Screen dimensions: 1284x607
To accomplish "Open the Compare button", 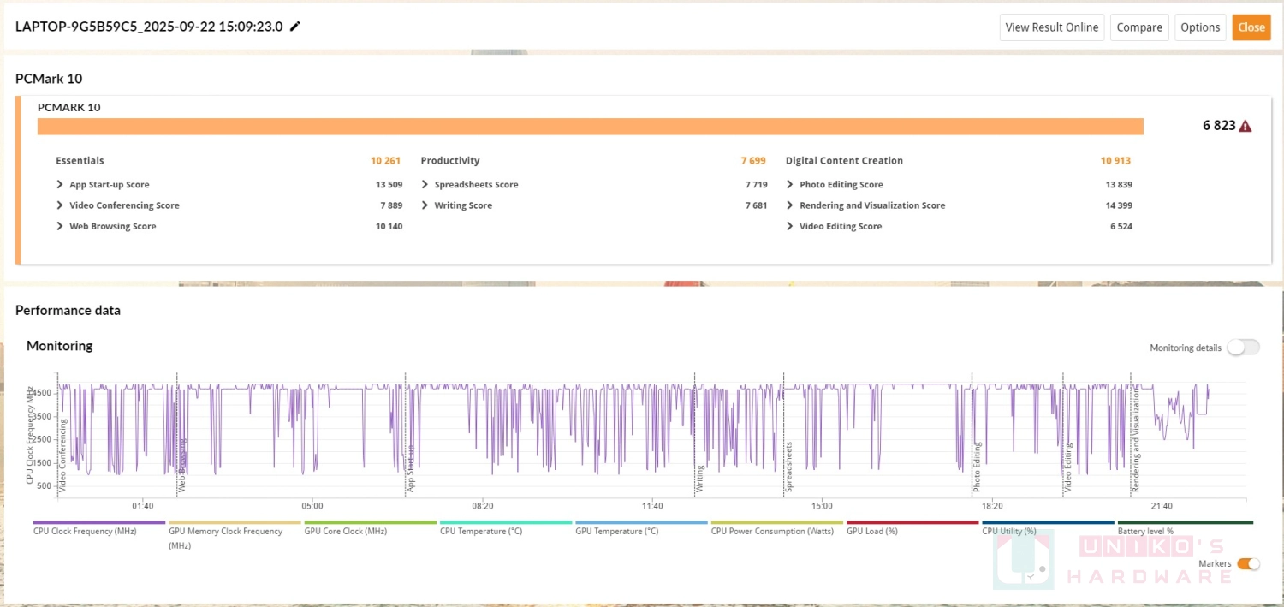I will point(1139,27).
